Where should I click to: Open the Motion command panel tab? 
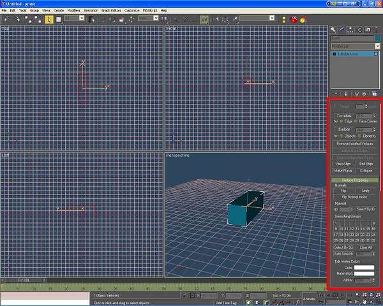[x=359, y=30]
